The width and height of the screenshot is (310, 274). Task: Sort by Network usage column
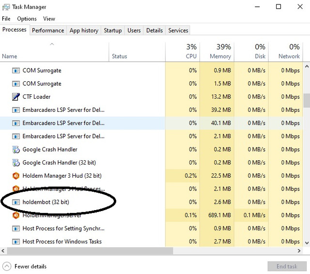pyautogui.click(x=285, y=52)
